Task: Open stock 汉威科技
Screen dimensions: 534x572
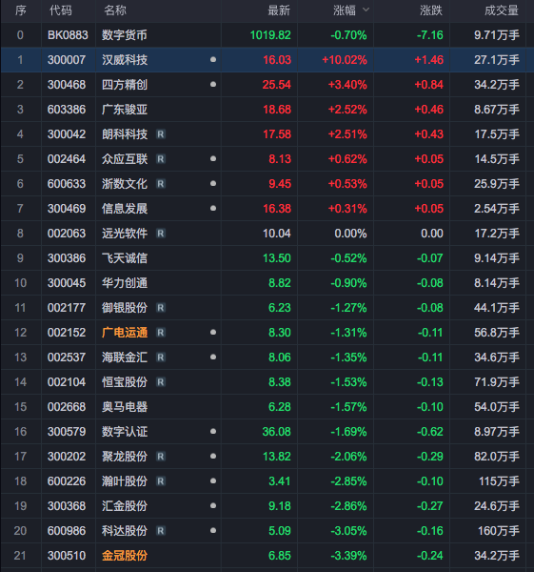Action: 125,60
